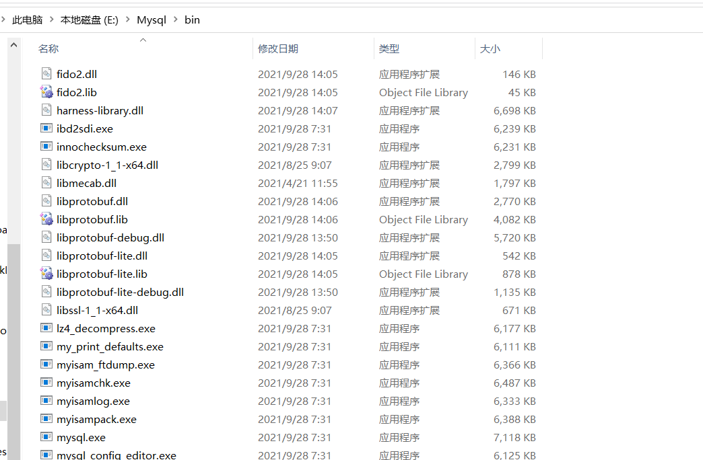Select the file name myisam_ftdump.exe
Viewport: 703px width, 460px height.
(x=106, y=365)
